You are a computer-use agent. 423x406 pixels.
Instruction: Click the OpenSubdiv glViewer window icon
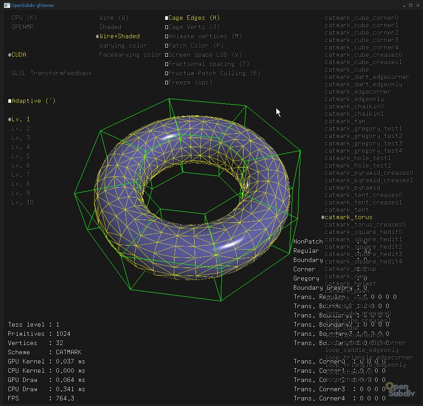(x=7, y=5)
